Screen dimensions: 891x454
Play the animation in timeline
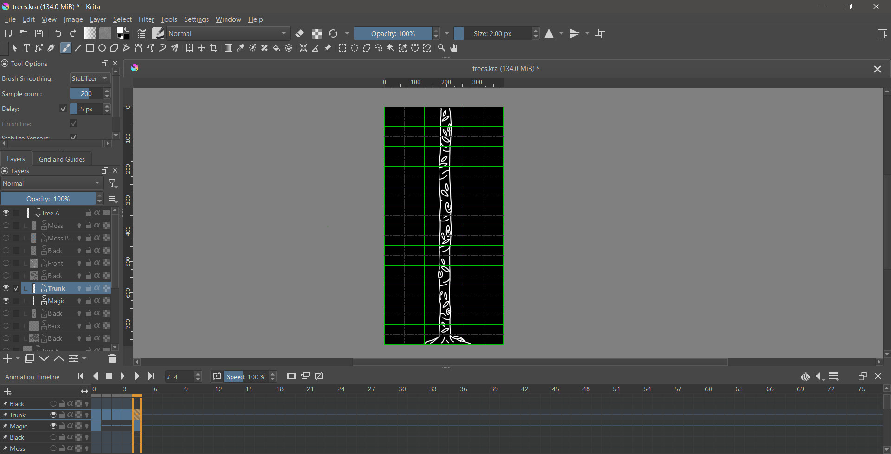pyautogui.click(x=123, y=376)
